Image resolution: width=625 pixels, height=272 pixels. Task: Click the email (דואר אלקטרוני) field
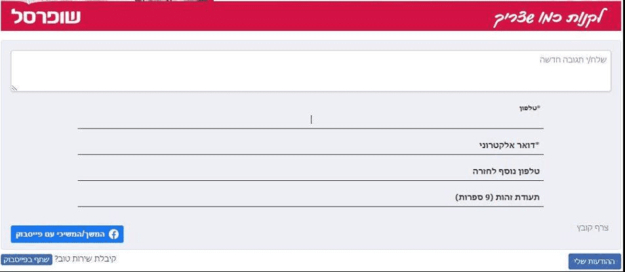click(310, 146)
